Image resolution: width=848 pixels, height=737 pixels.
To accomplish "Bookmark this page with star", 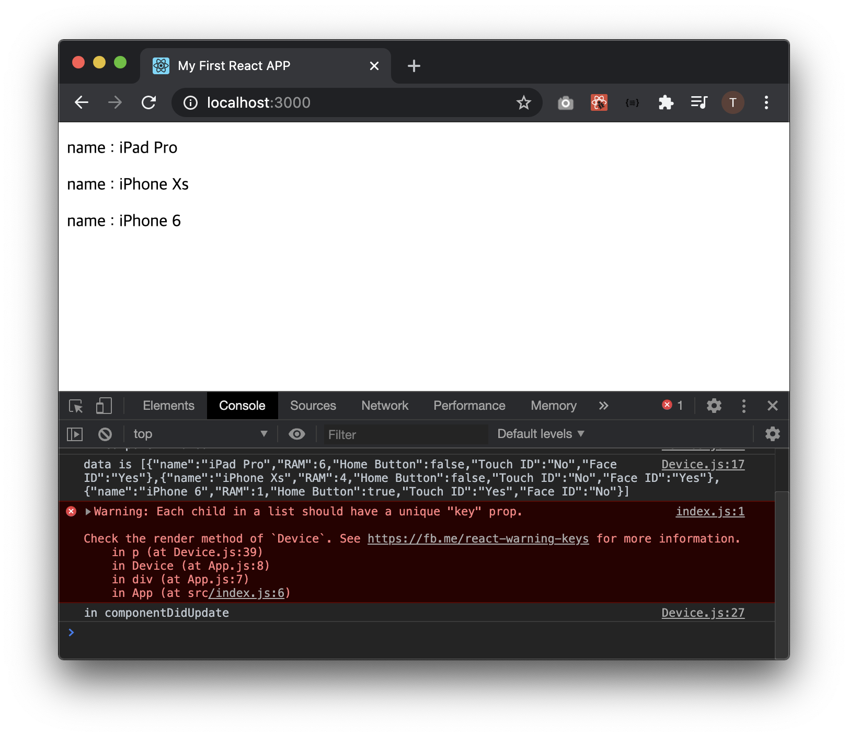I will [x=523, y=103].
